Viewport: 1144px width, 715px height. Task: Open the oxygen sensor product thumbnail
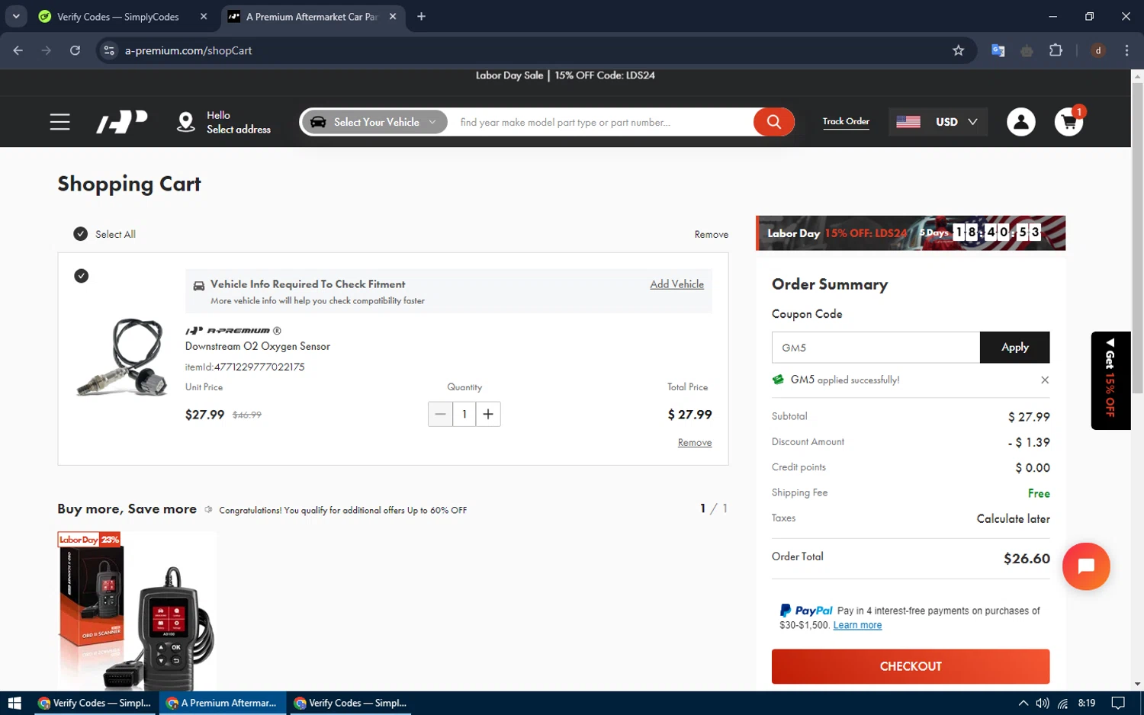coord(122,357)
